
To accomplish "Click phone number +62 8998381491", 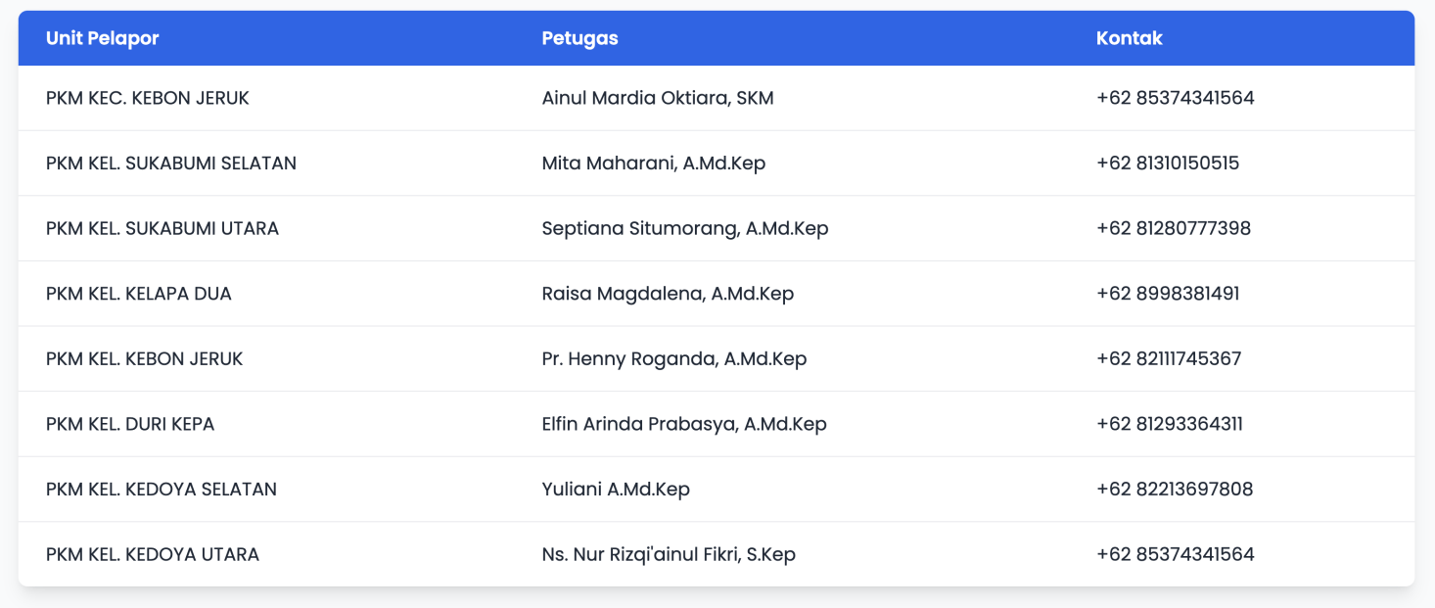I will point(1168,294).
